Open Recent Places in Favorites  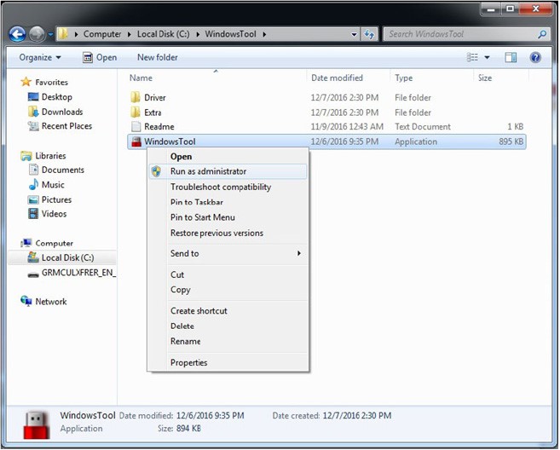coord(60,126)
